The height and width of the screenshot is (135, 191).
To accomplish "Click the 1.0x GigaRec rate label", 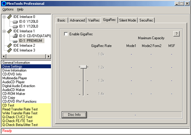I will pos(101,54).
